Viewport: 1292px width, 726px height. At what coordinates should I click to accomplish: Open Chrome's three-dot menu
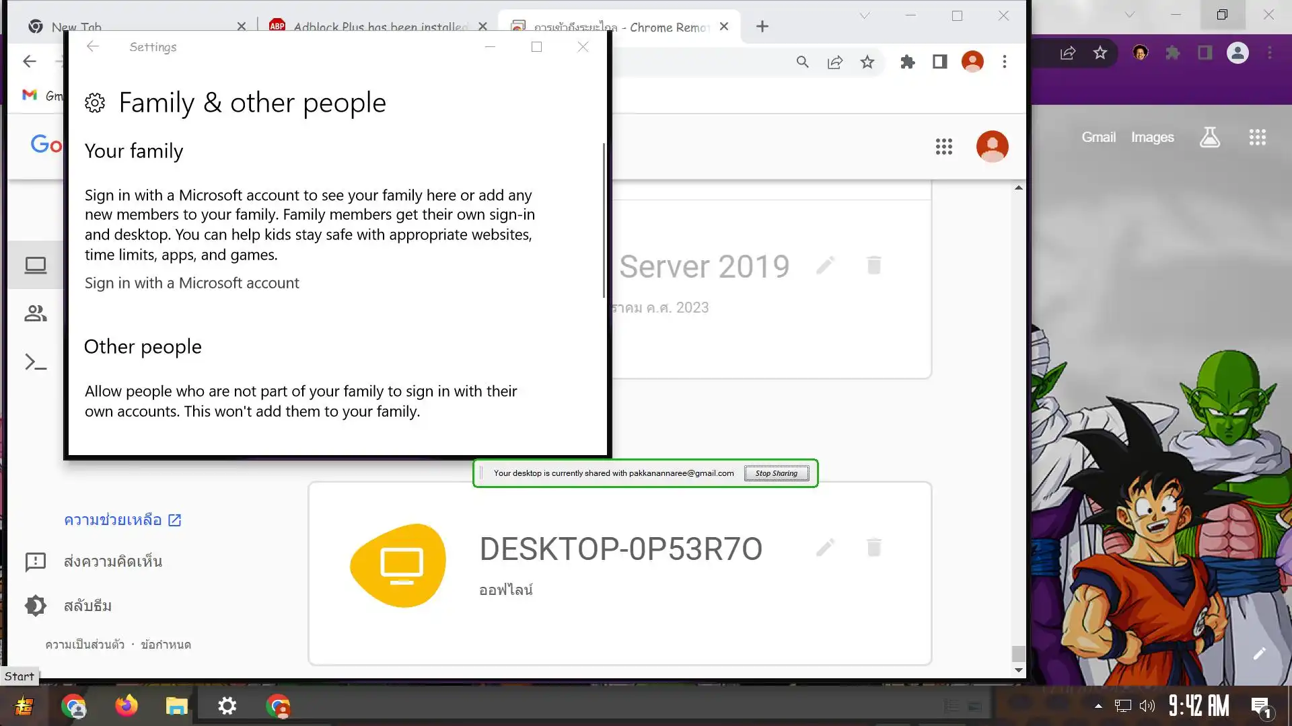(x=1004, y=63)
